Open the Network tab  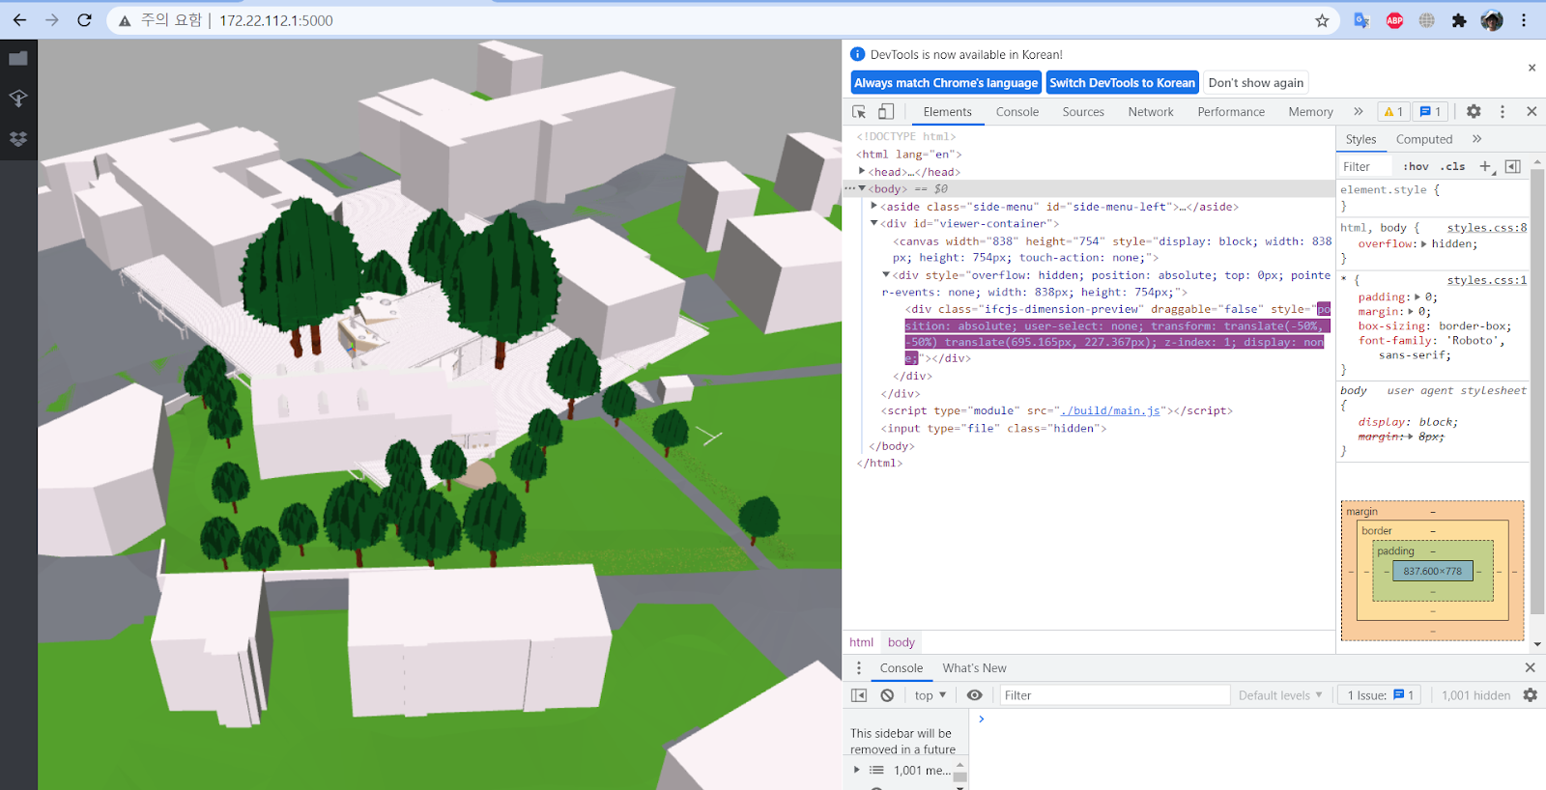tap(1151, 112)
